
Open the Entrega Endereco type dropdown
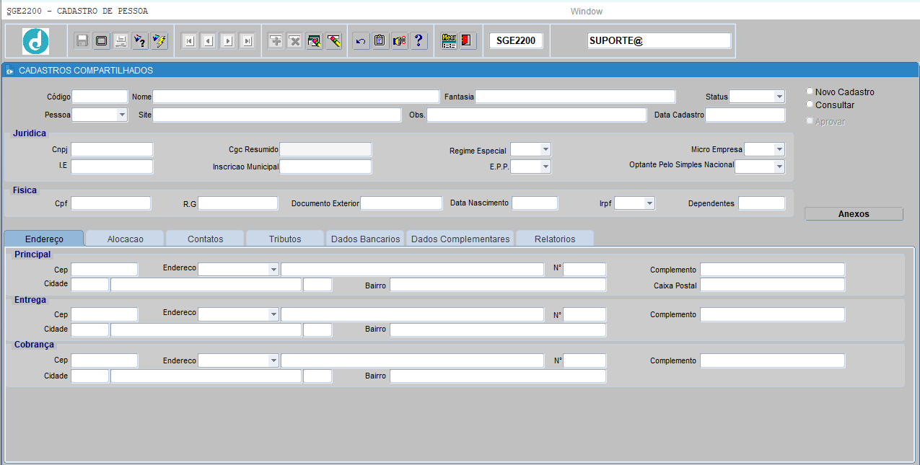pos(273,314)
